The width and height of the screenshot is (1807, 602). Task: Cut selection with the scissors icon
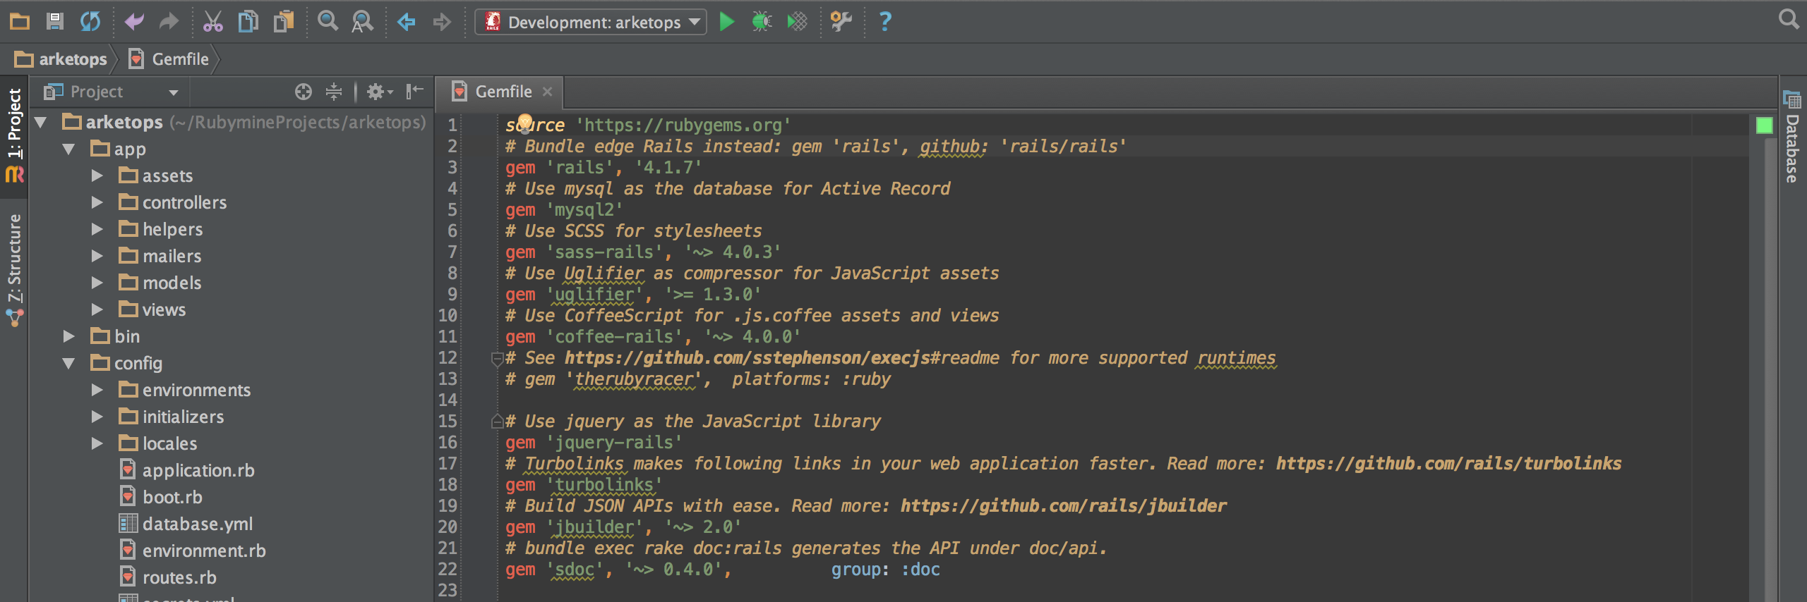(x=212, y=22)
